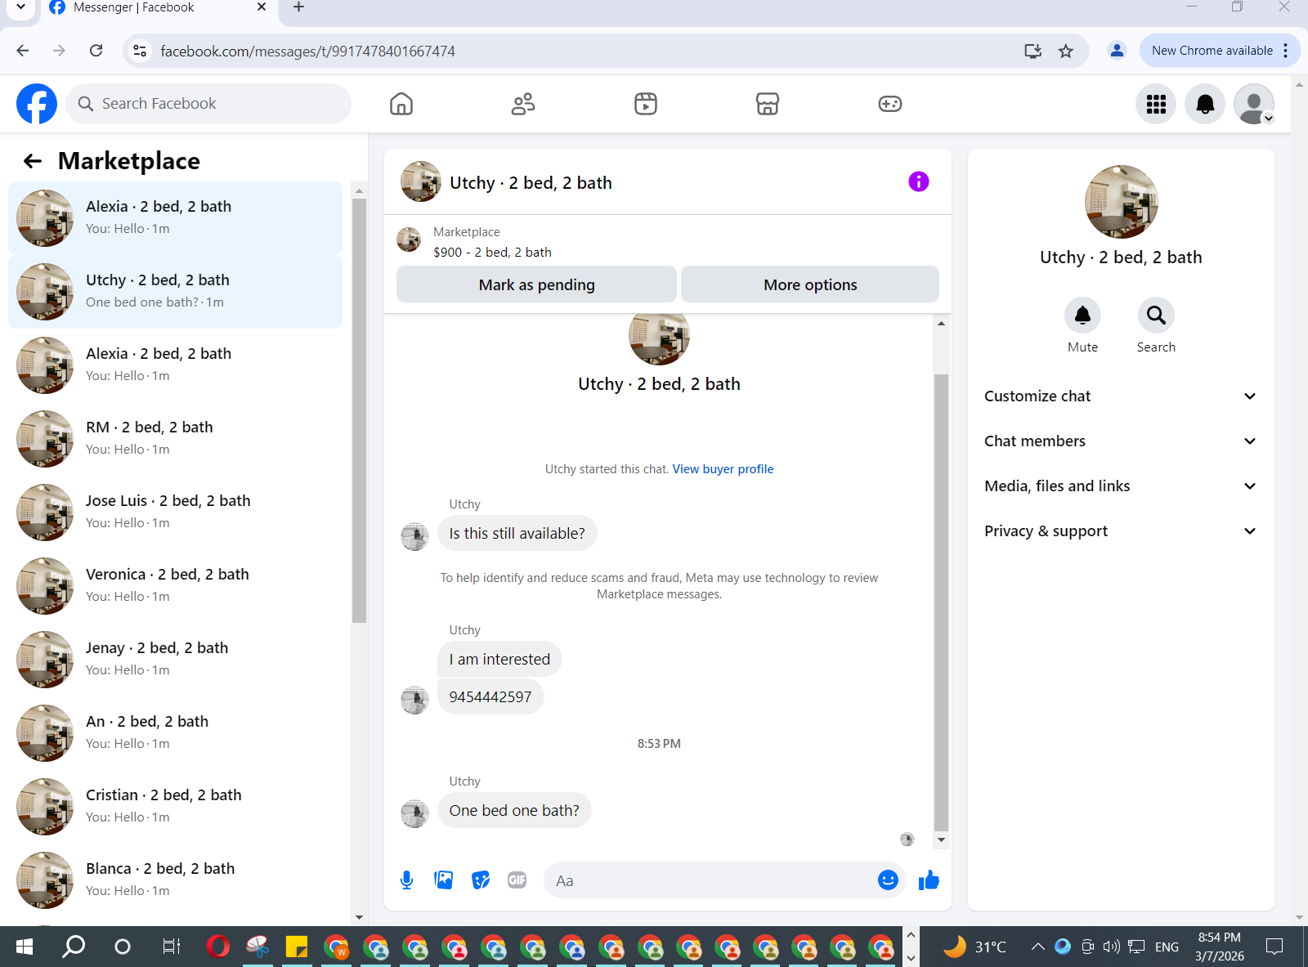Go back using the Marketplace back arrow
This screenshot has height=967, width=1308.
(x=33, y=161)
